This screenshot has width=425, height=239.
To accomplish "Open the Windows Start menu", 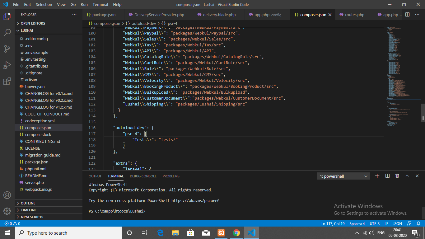I will tap(7, 233).
